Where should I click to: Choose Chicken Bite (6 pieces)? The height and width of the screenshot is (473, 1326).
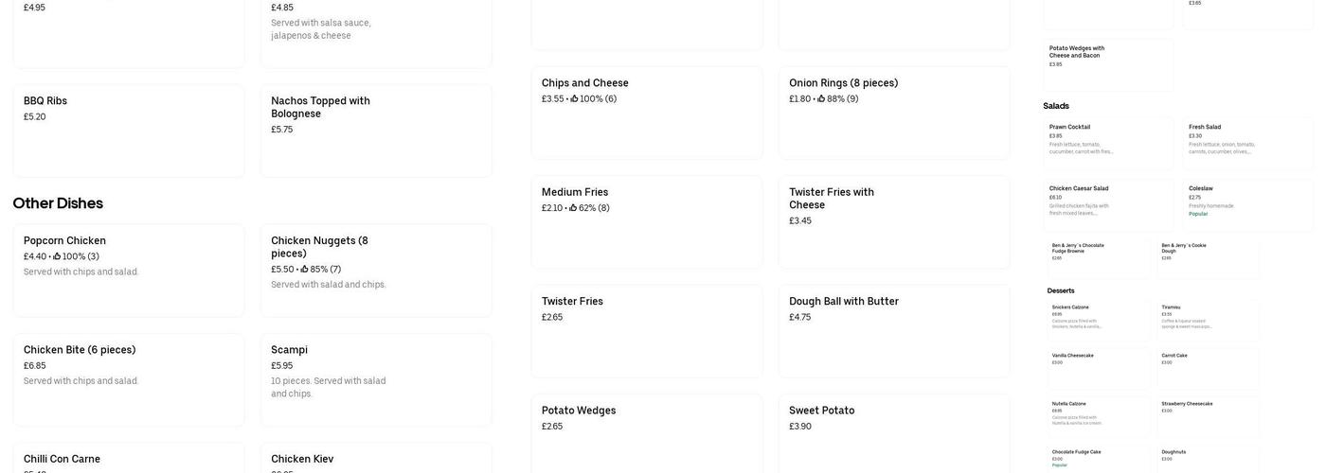click(129, 379)
